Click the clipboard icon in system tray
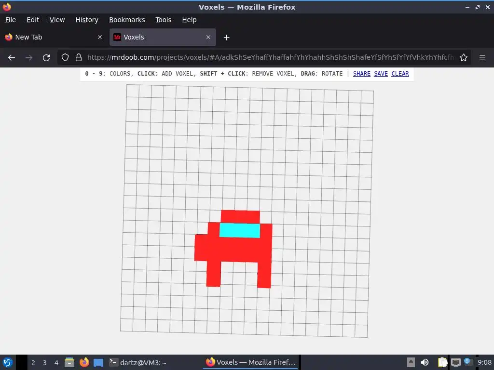 [x=442, y=362]
